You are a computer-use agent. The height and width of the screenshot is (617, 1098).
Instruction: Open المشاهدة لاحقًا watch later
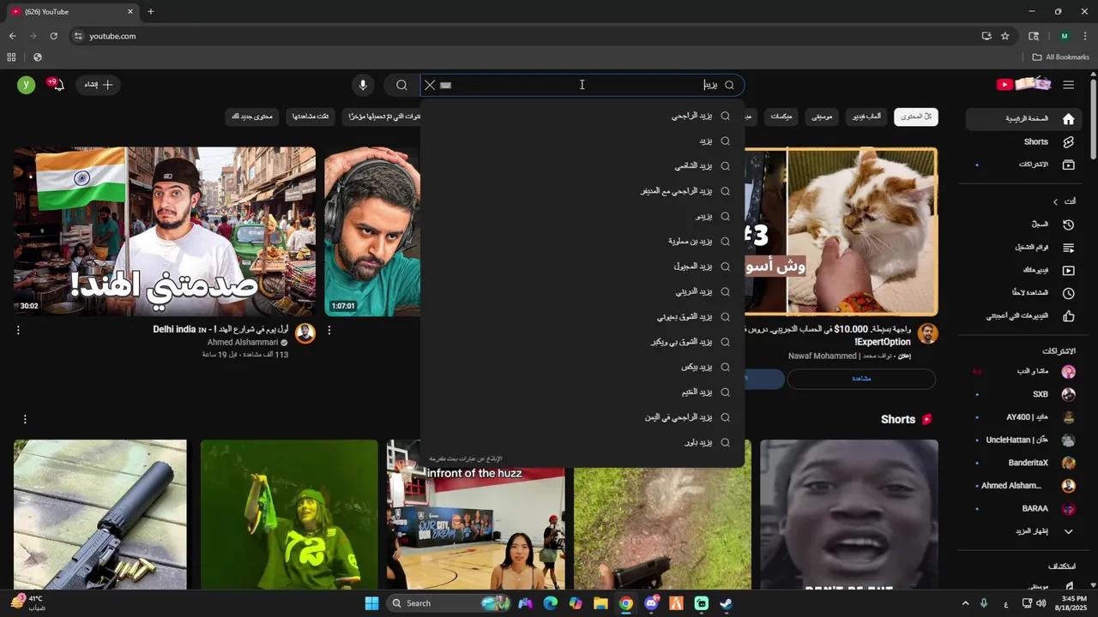1023,293
